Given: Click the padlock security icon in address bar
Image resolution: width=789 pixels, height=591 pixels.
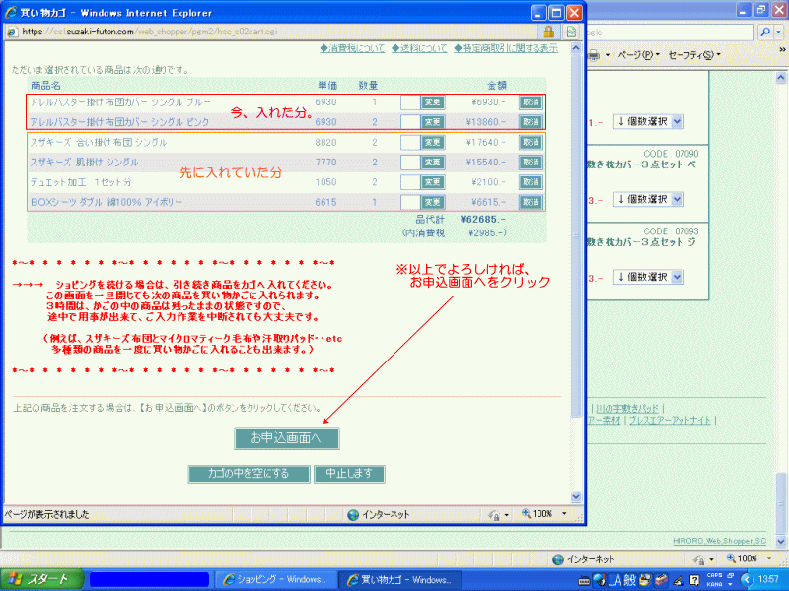Looking at the screenshot, I should [547, 32].
